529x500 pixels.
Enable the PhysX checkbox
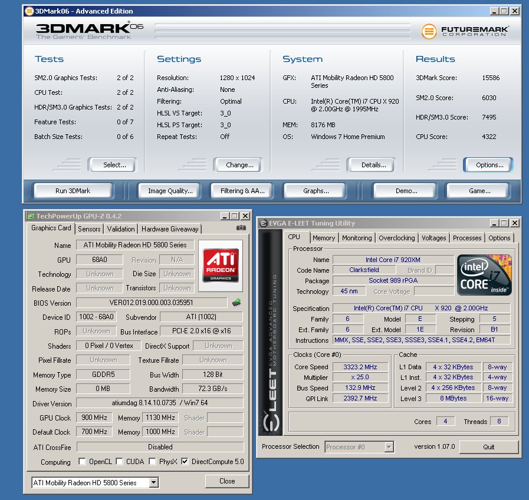point(152,461)
